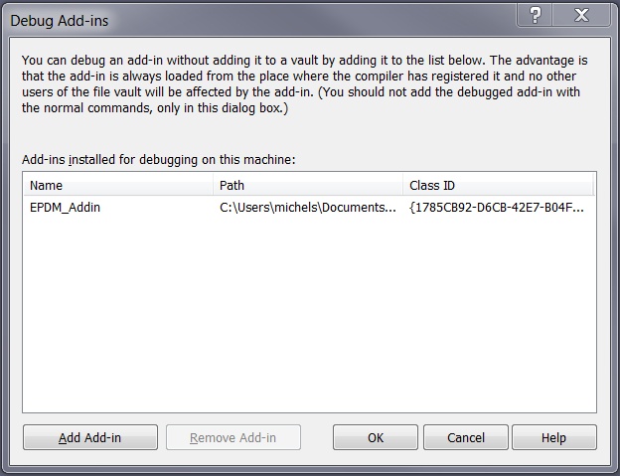This screenshot has width=620, height=476.
Task: Click divider between Name and Path headers
Action: coord(214,185)
